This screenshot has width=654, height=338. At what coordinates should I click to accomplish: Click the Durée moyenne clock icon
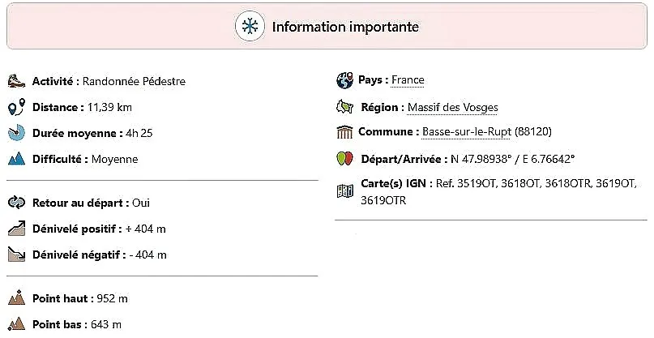16,133
